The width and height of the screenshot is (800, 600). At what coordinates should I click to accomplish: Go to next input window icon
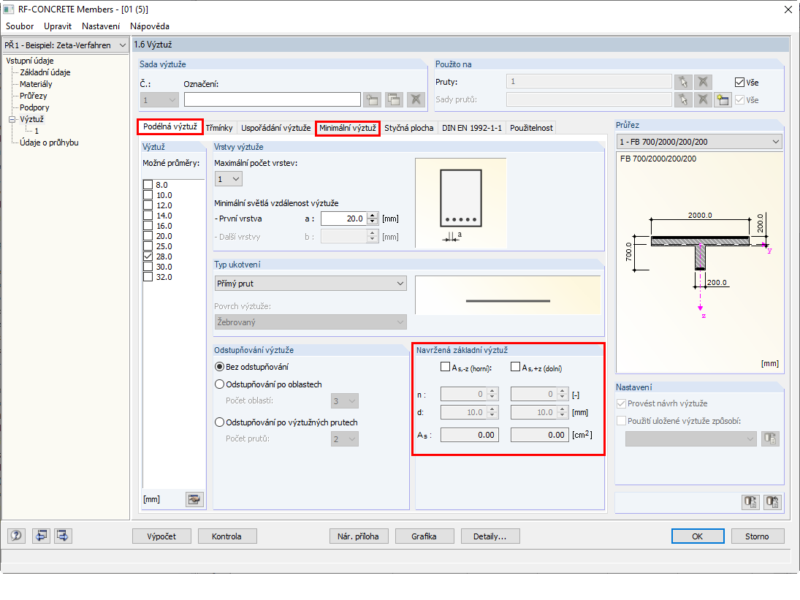(63, 536)
